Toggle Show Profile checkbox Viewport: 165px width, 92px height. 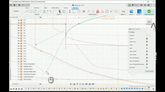tap(147, 51)
